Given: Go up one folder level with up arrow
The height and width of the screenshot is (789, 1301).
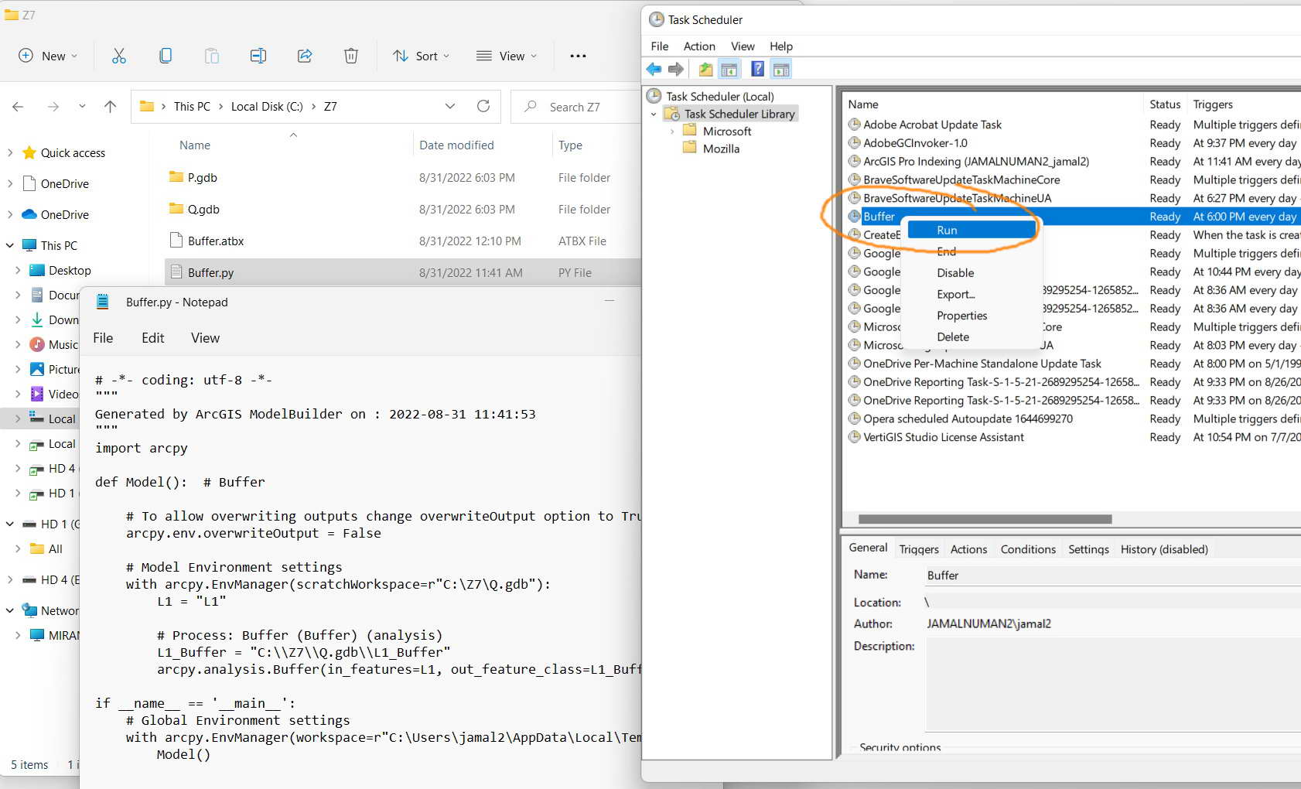Looking at the screenshot, I should tap(111, 107).
